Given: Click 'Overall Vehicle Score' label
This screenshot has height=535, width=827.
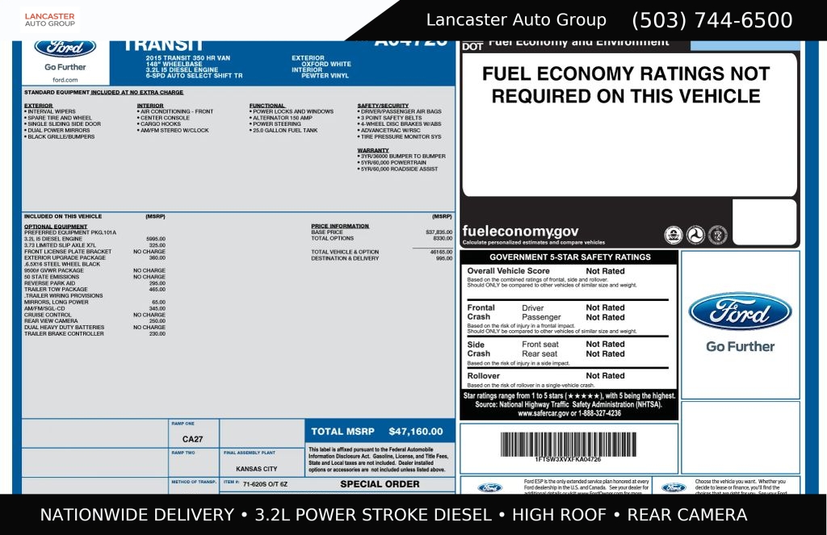Looking at the screenshot, I should click(508, 271).
